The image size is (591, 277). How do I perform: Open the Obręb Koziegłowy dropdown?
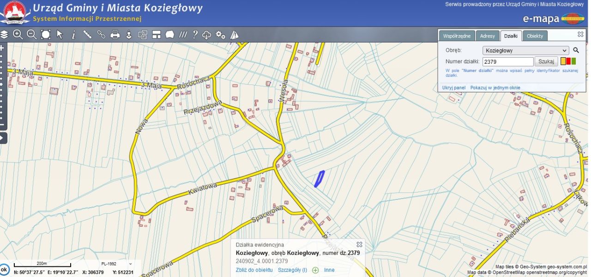click(x=525, y=50)
